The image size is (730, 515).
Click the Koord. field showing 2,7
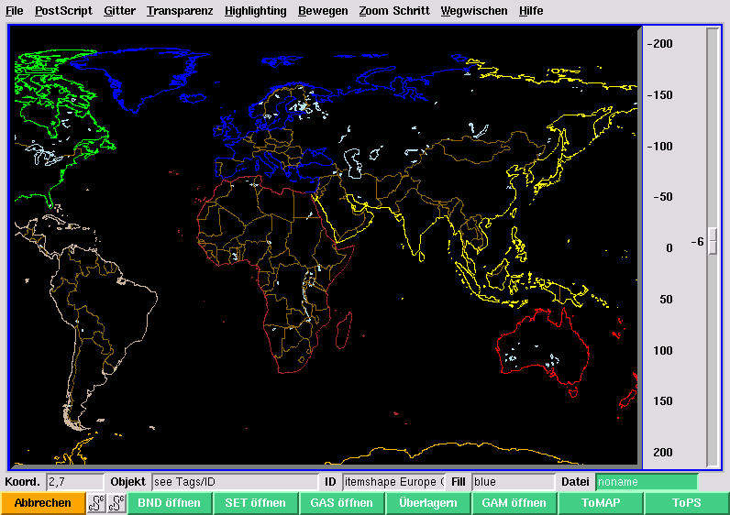74,482
